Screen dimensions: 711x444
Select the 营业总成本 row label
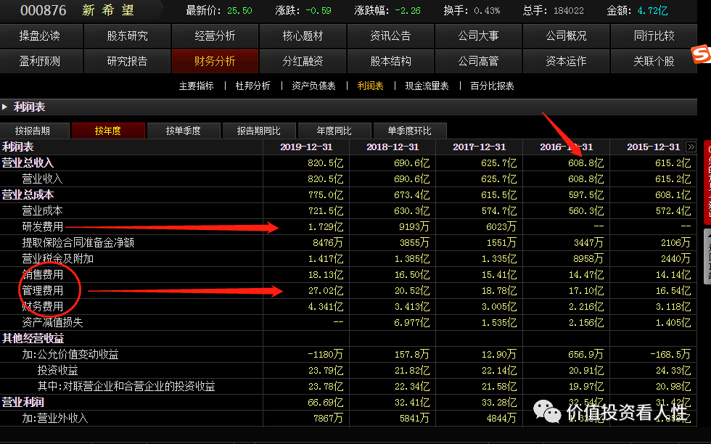click(28, 195)
